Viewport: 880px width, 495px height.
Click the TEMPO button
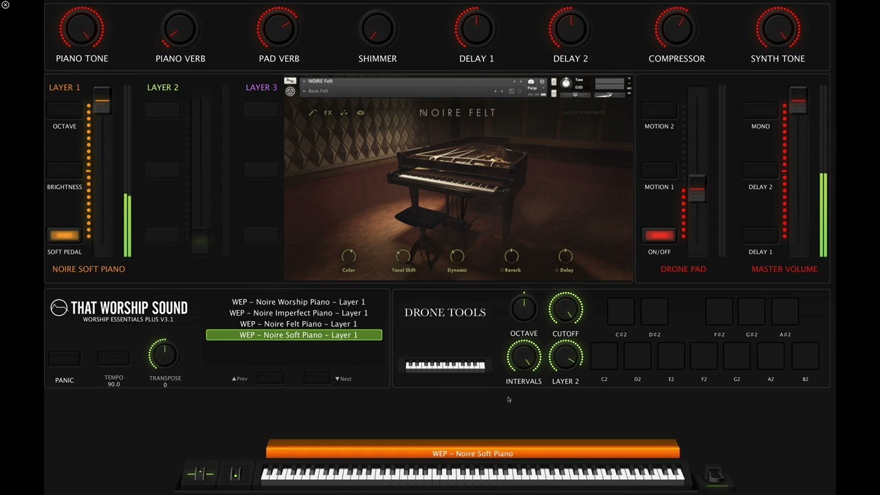click(x=113, y=357)
